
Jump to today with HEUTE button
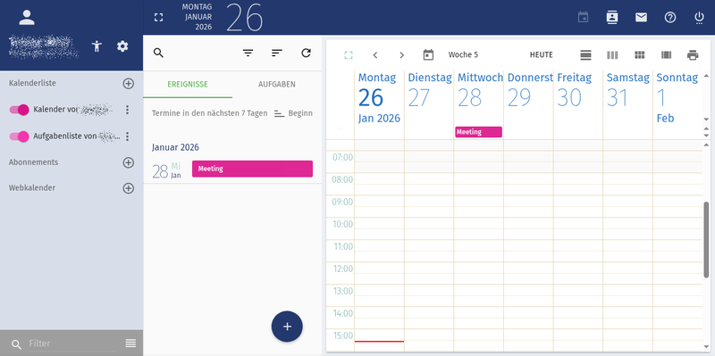(x=542, y=55)
